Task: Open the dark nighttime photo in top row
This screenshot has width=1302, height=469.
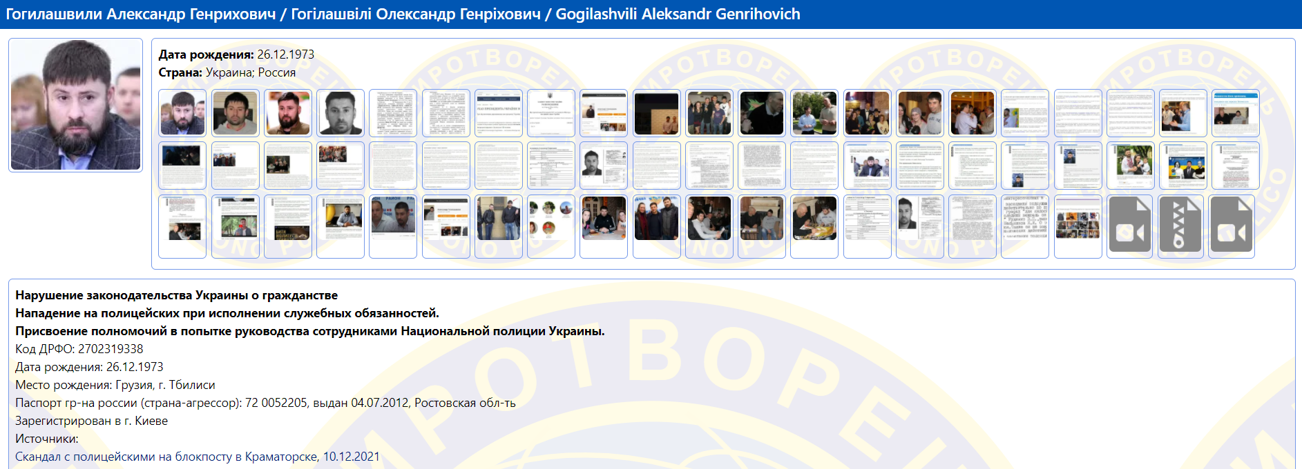Action: [656, 113]
